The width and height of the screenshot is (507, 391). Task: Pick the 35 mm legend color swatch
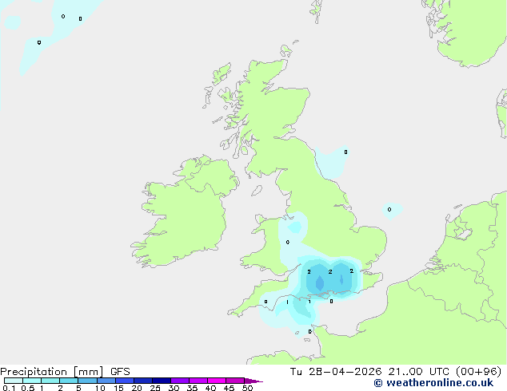click(x=198, y=381)
